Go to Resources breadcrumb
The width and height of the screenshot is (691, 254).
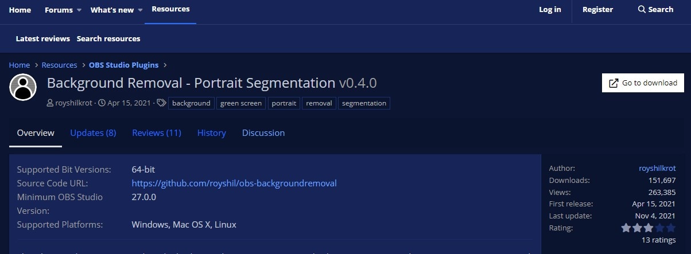point(59,65)
